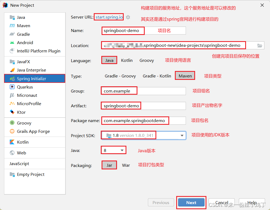Click the IntelliJ Platform Plugin icon
270x210 pixels.
coord(12,51)
